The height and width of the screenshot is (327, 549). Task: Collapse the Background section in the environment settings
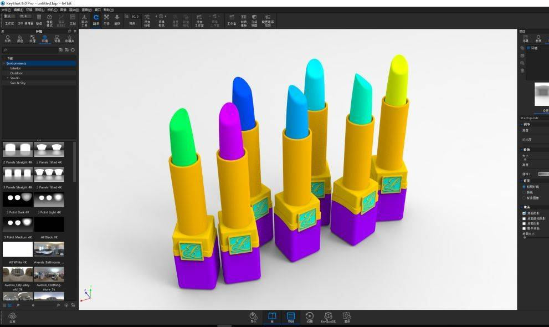coord(522,181)
